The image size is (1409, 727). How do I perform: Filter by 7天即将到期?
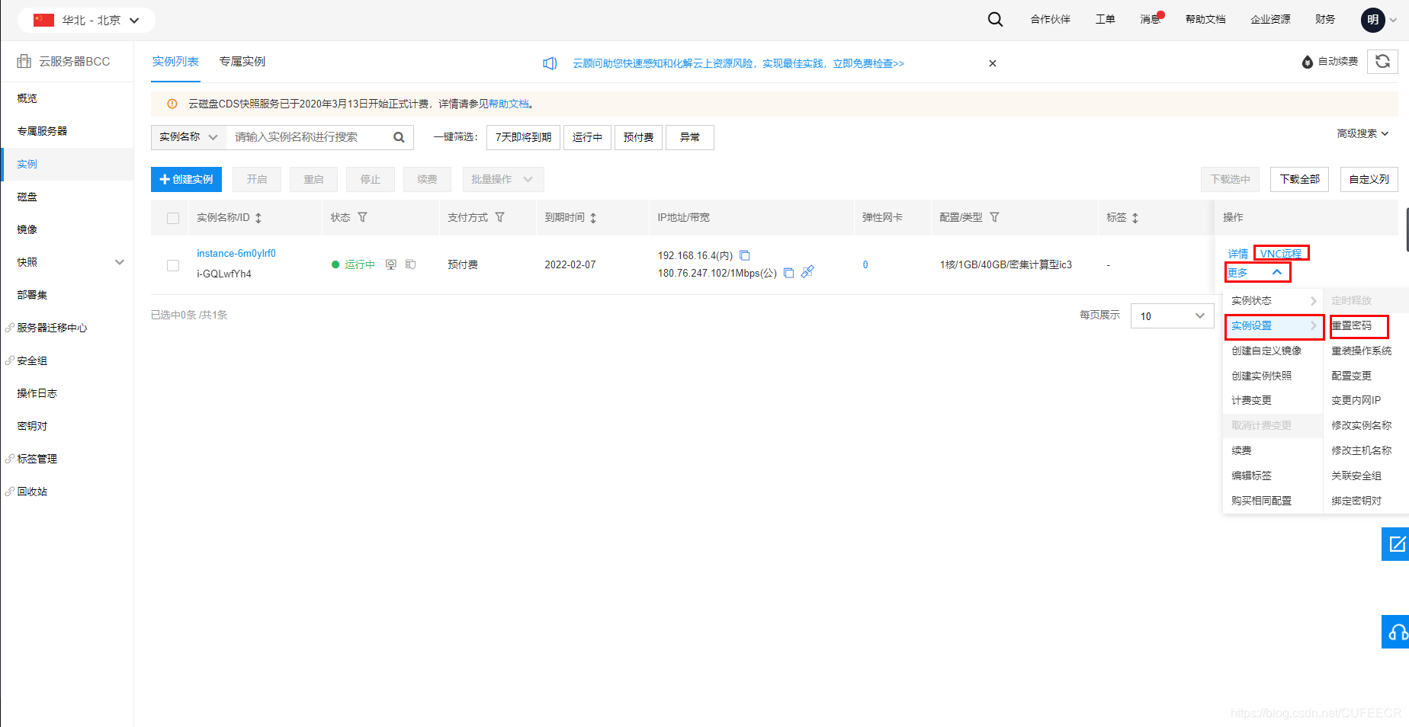point(523,137)
